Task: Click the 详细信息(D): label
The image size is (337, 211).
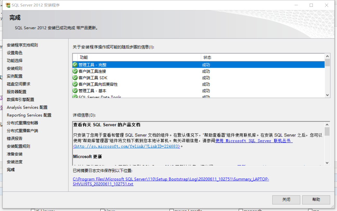Action: click(85, 115)
